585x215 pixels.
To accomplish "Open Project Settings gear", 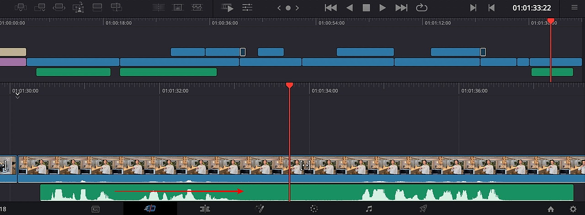I will tap(573, 209).
